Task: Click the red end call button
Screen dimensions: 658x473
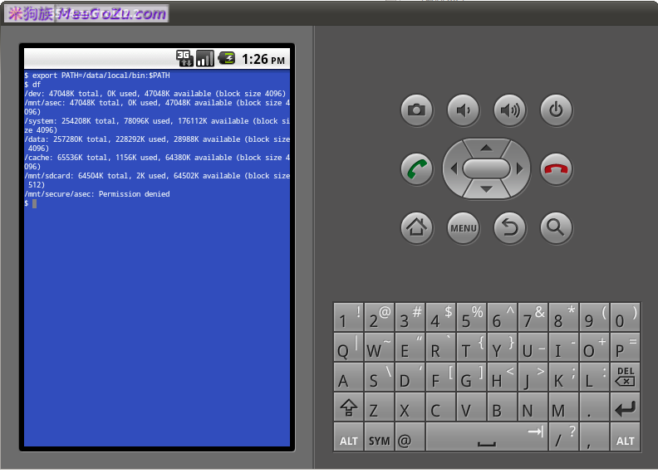Action: pos(556,169)
